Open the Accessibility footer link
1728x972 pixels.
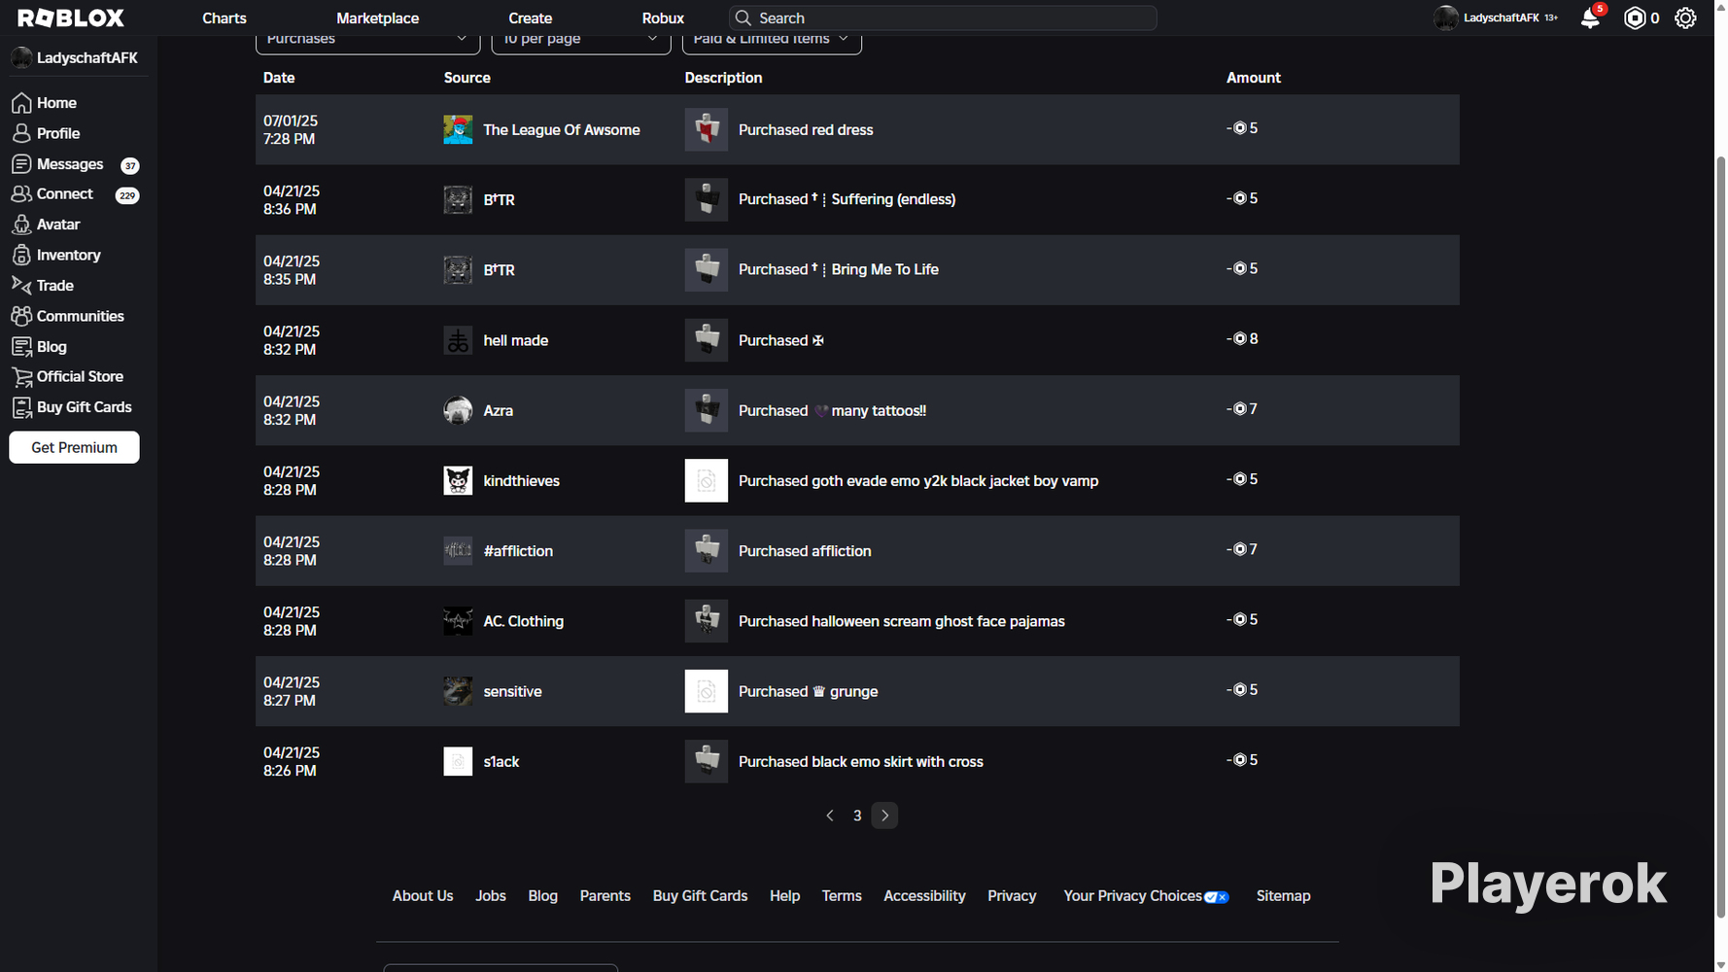[924, 896]
